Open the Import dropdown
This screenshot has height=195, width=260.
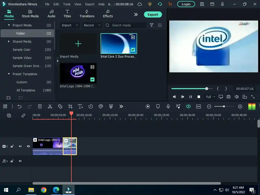click(x=70, y=25)
